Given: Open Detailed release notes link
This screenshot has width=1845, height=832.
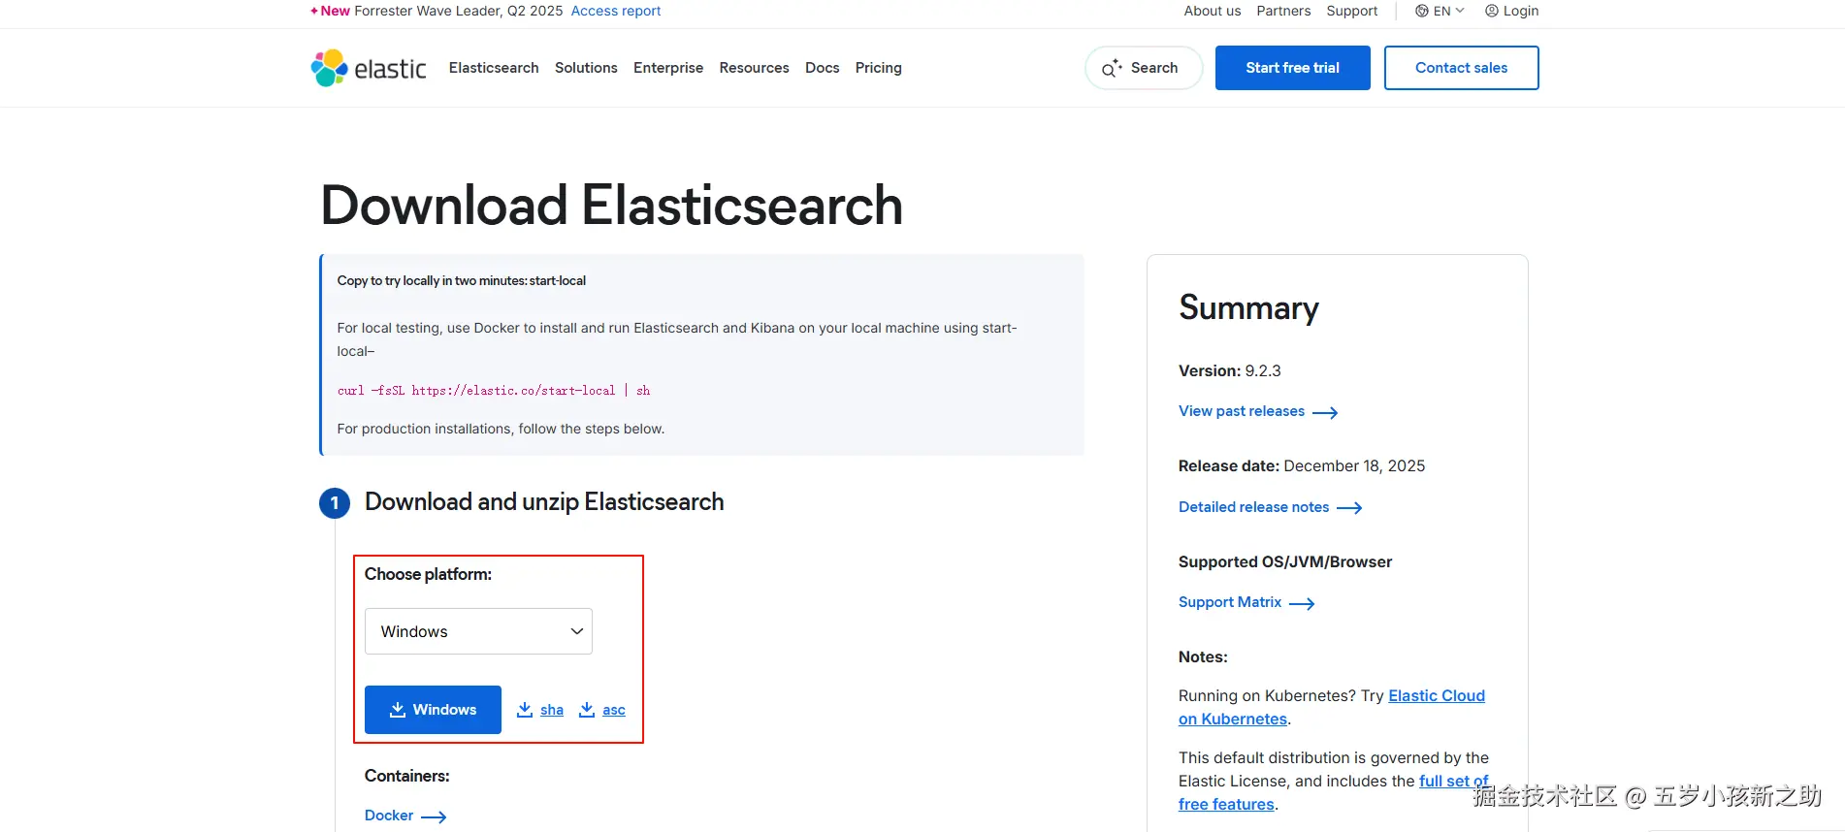Looking at the screenshot, I should tap(1254, 507).
